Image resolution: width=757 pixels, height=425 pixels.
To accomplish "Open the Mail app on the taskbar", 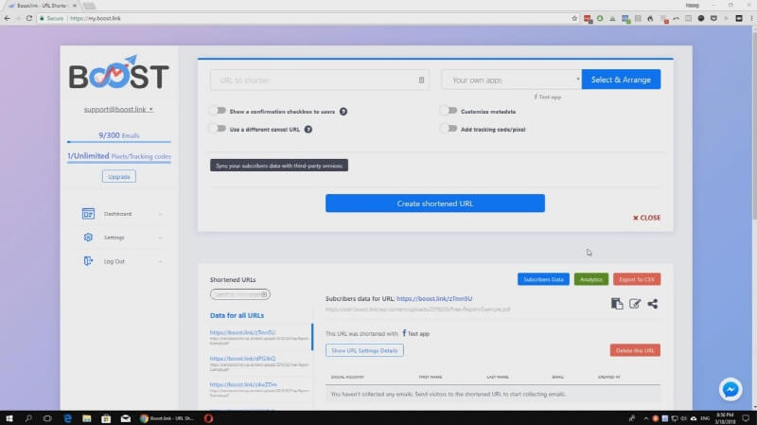I will (126, 418).
